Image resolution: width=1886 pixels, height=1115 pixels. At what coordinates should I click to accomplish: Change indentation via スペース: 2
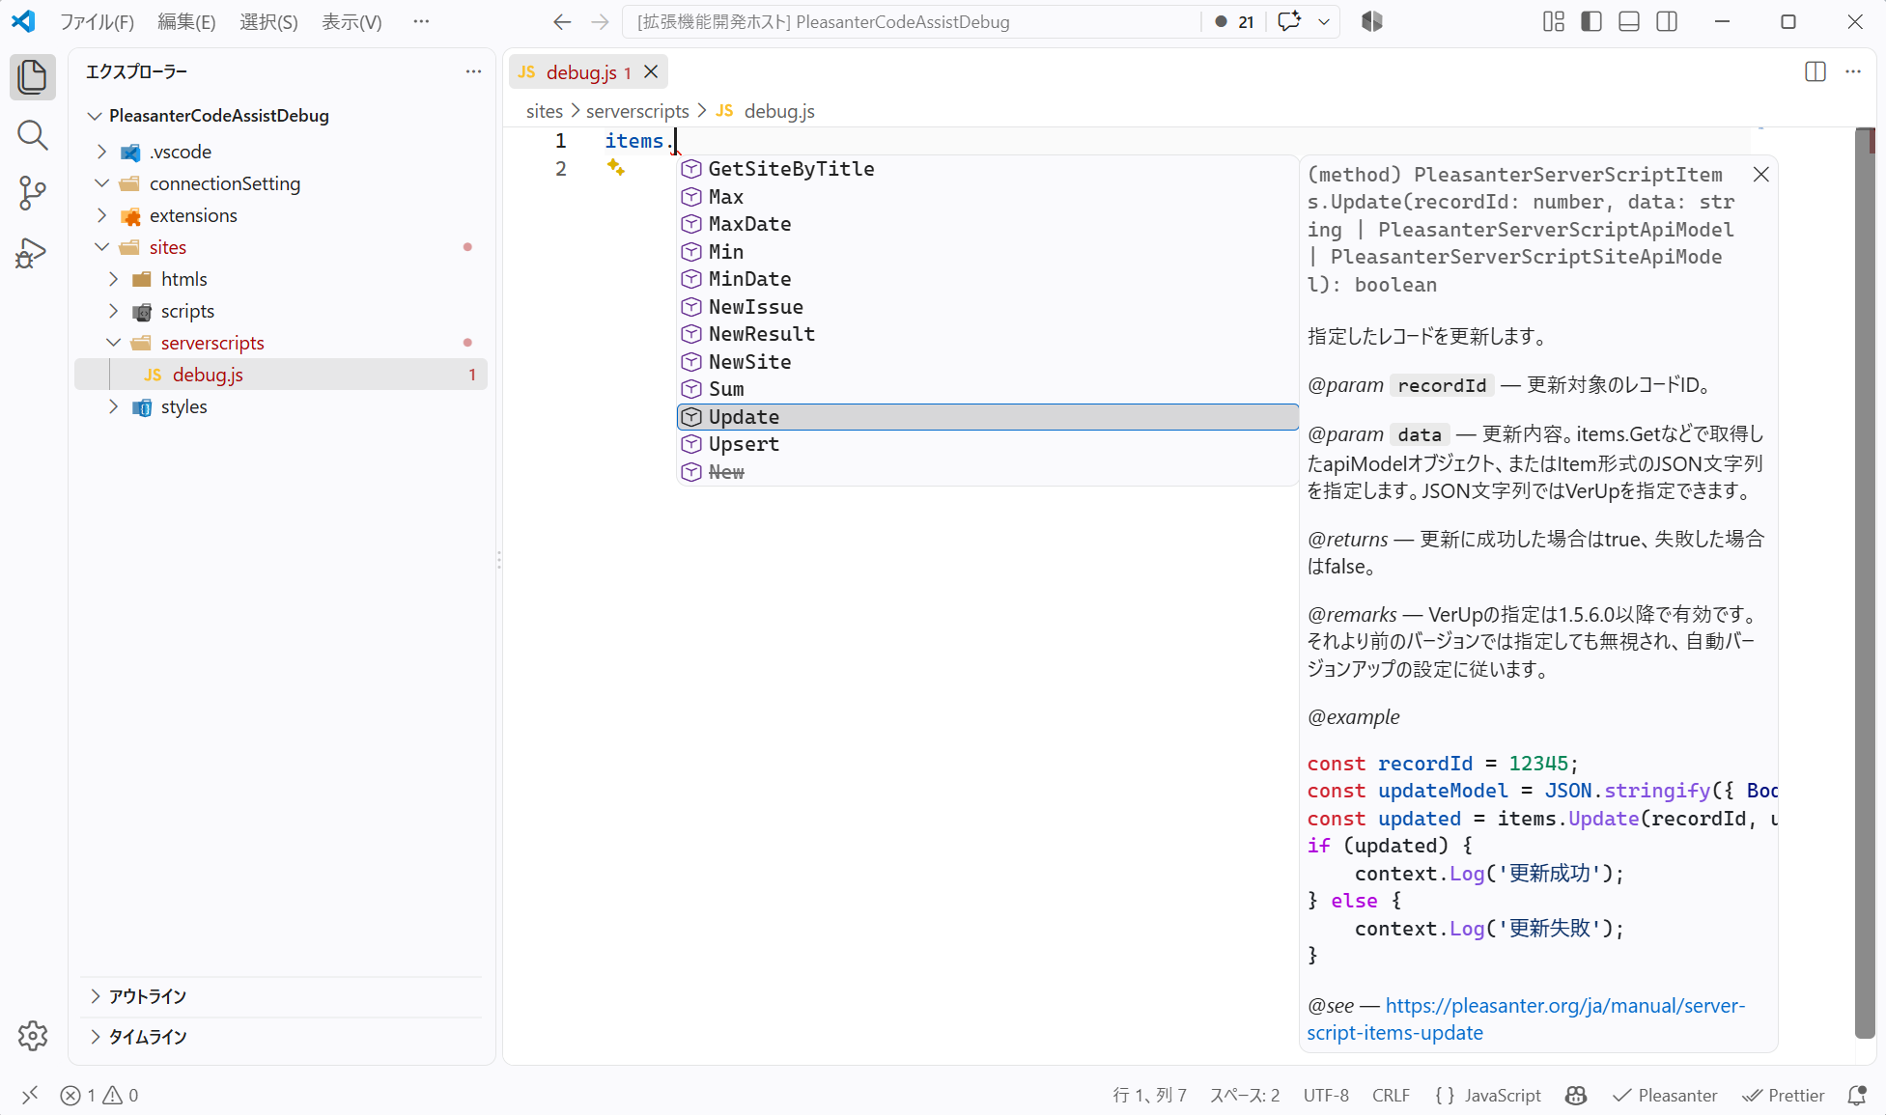click(1245, 1095)
